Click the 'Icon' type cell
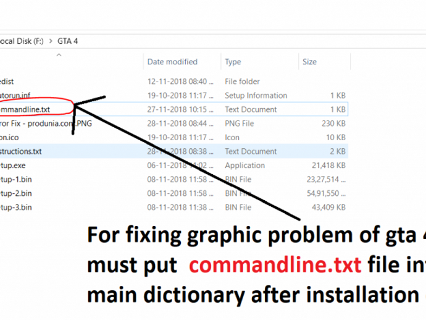The width and height of the screenshot is (426, 320). click(232, 137)
